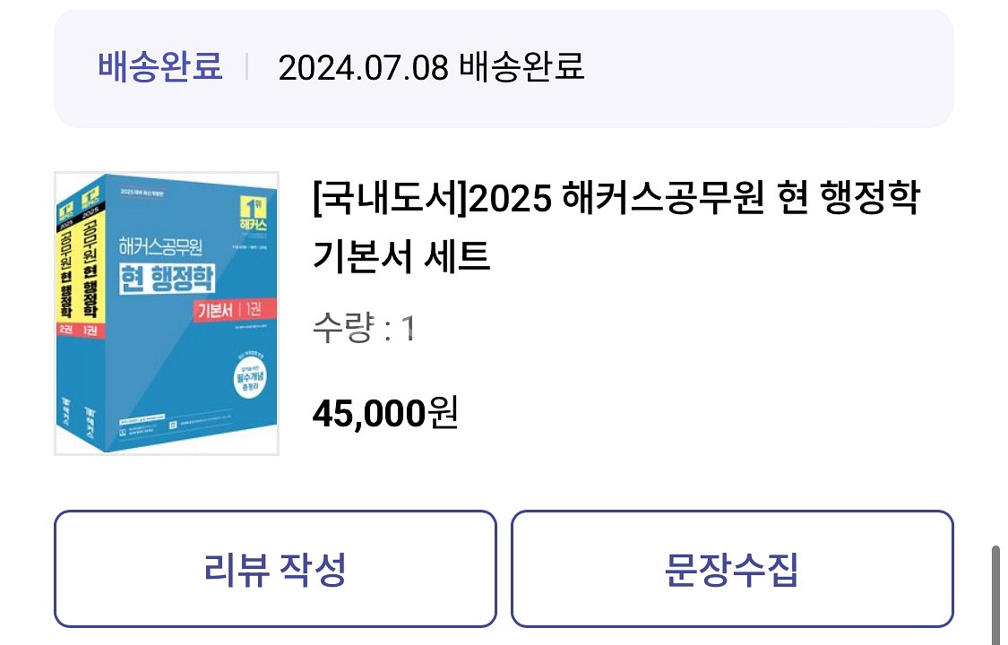Image resolution: width=1008 pixels, height=645 pixels.
Task: Click the 해커스공무원 text on book cover
Action: (x=160, y=246)
